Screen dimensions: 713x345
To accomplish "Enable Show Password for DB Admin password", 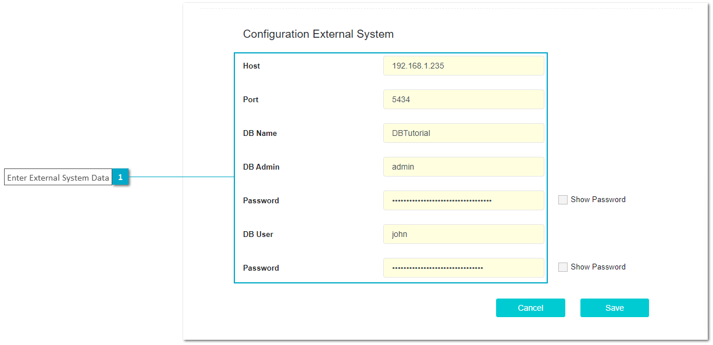I will coord(563,200).
